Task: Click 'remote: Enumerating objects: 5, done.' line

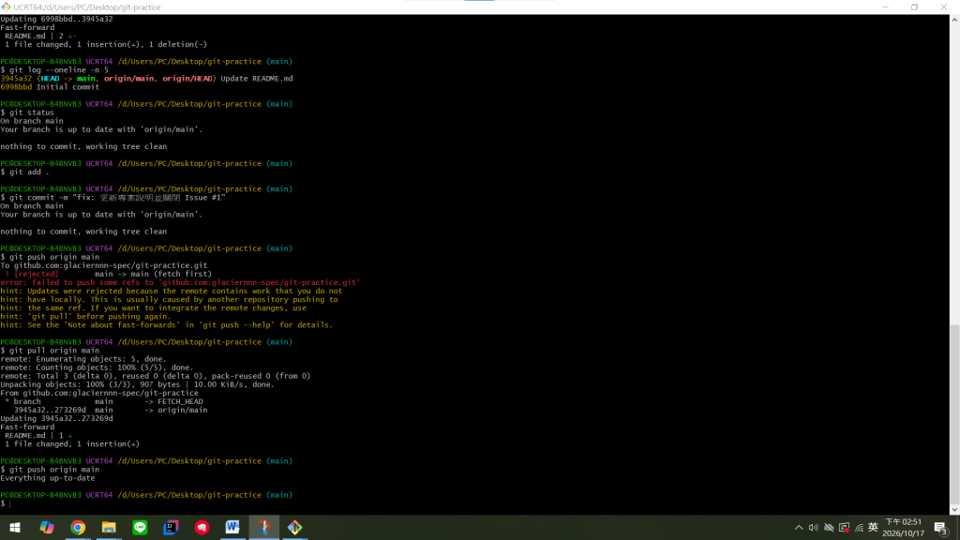Action: (83, 359)
